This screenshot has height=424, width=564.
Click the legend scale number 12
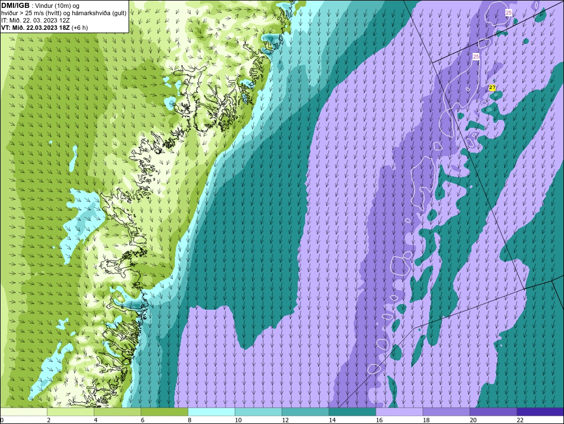point(285,420)
